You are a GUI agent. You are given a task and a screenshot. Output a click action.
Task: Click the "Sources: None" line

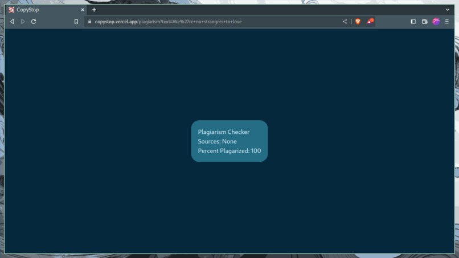(x=217, y=141)
